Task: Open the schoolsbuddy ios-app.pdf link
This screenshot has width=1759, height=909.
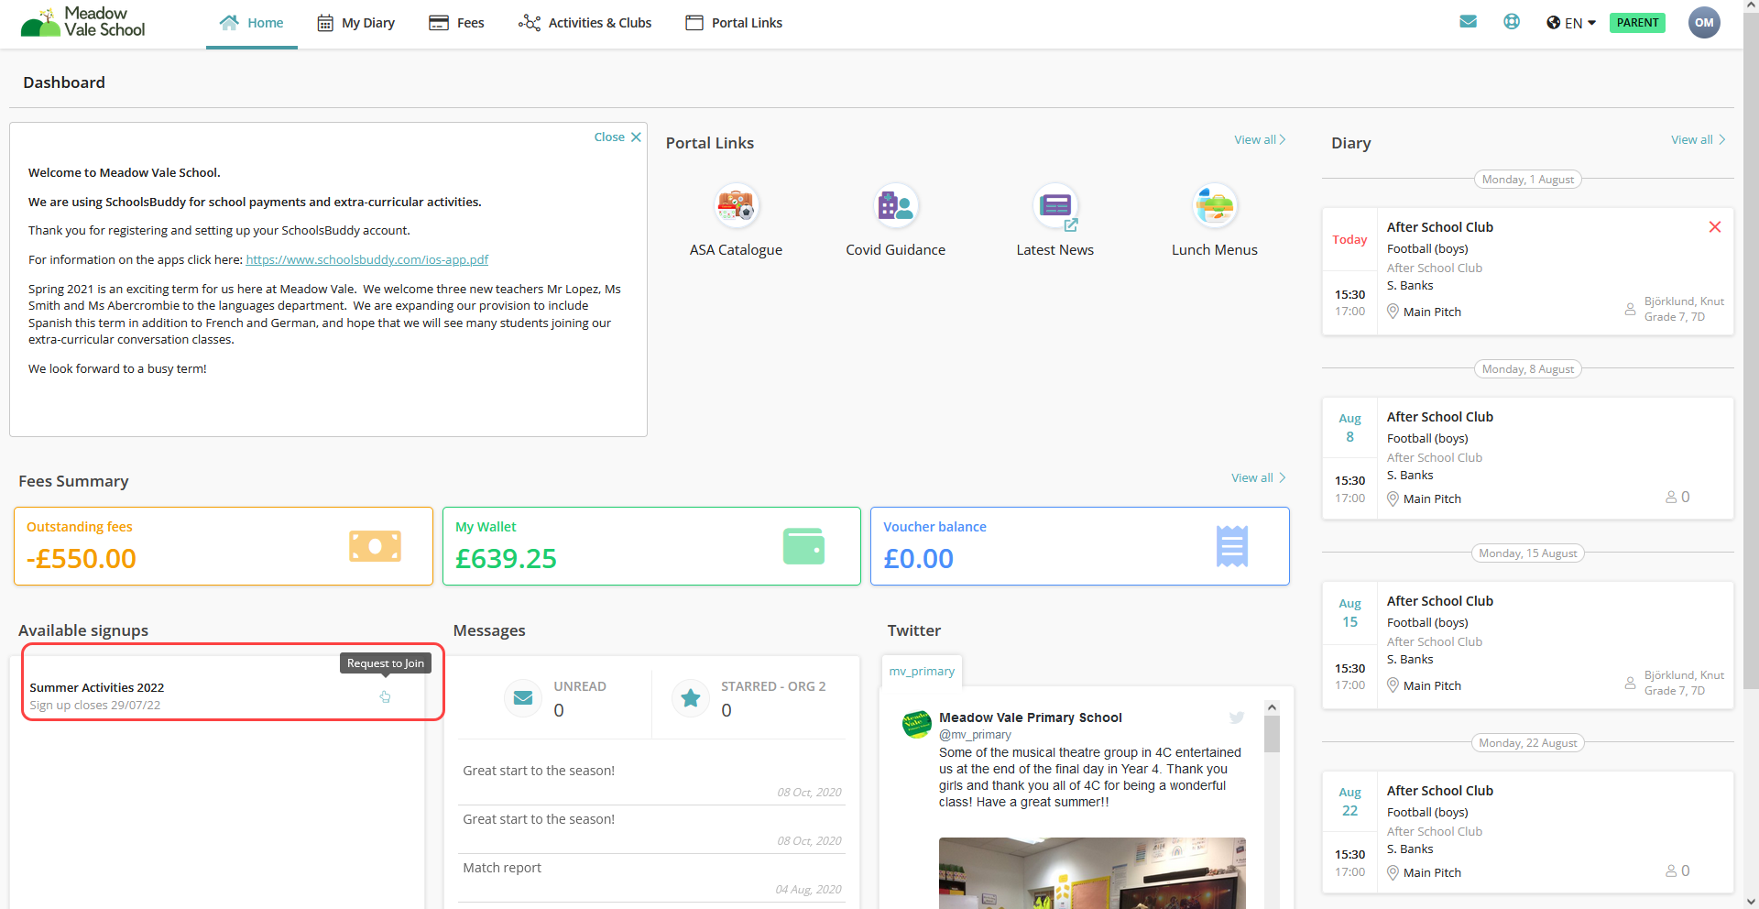Action: [x=367, y=260]
